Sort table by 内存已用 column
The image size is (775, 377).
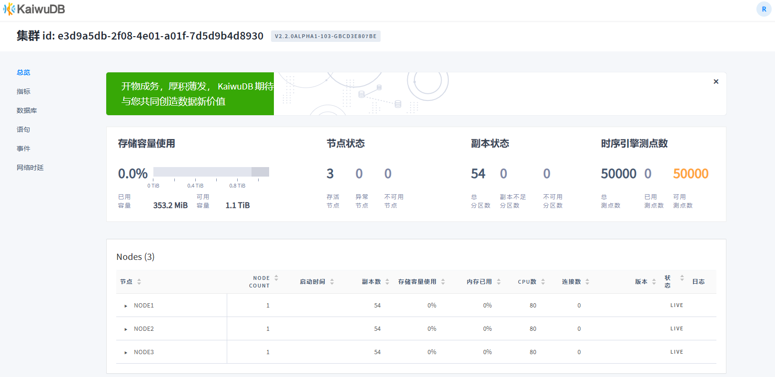tap(483, 282)
